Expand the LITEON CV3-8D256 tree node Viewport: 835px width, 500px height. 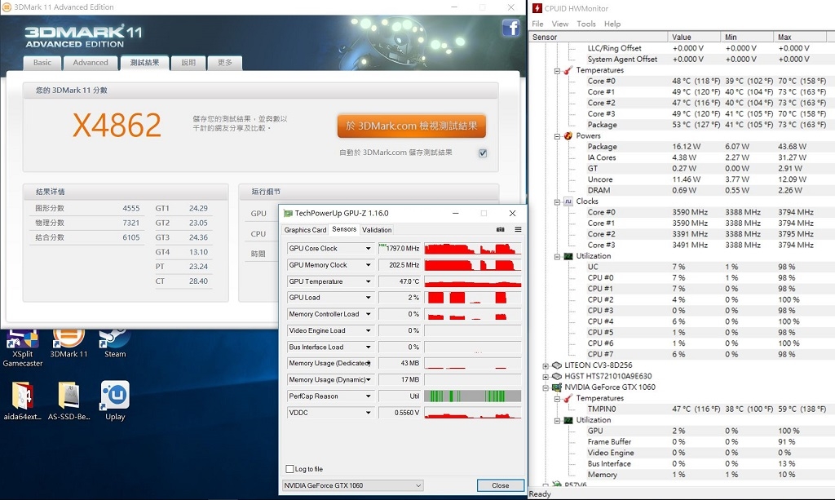click(546, 365)
